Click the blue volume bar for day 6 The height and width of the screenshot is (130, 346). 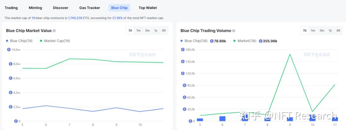[222, 119]
